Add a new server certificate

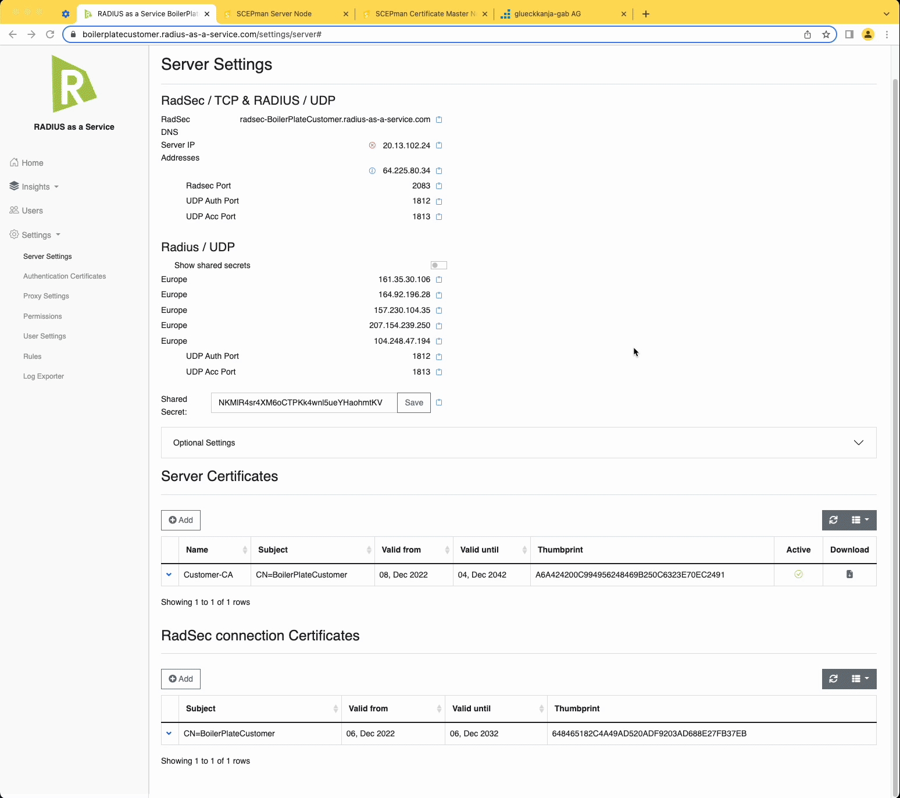[x=181, y=520]
